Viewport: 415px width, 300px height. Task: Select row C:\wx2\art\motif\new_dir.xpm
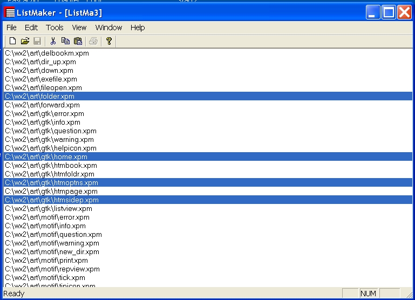coord(208,252)
